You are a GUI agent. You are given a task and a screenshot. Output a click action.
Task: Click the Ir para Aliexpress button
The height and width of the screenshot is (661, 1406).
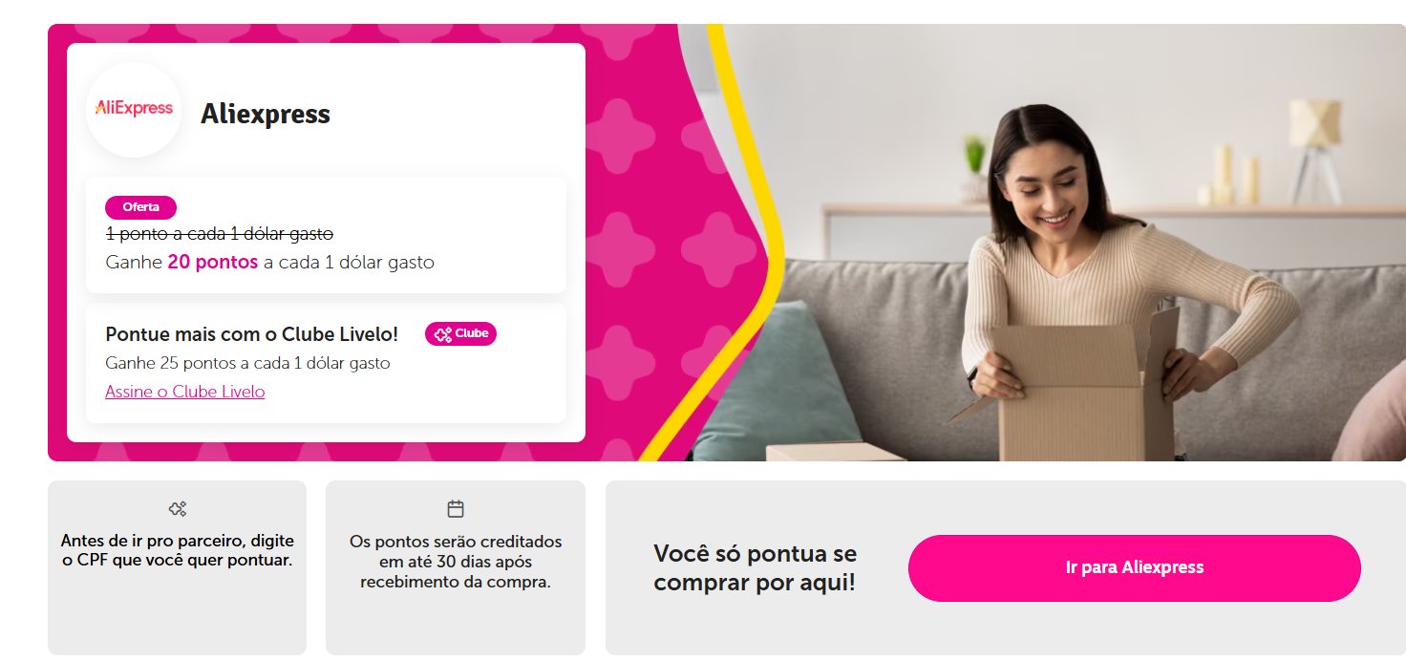[x=1134, y=567]
